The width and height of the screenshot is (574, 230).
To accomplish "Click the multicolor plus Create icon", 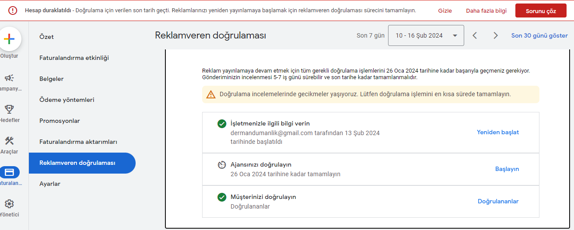I will [x=9, y=39].
